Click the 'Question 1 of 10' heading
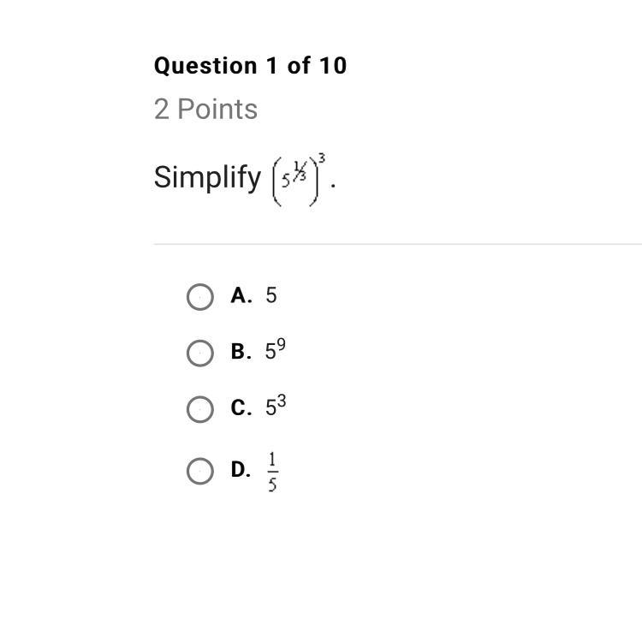Screen dimensions: 642x642 [250, 66]
